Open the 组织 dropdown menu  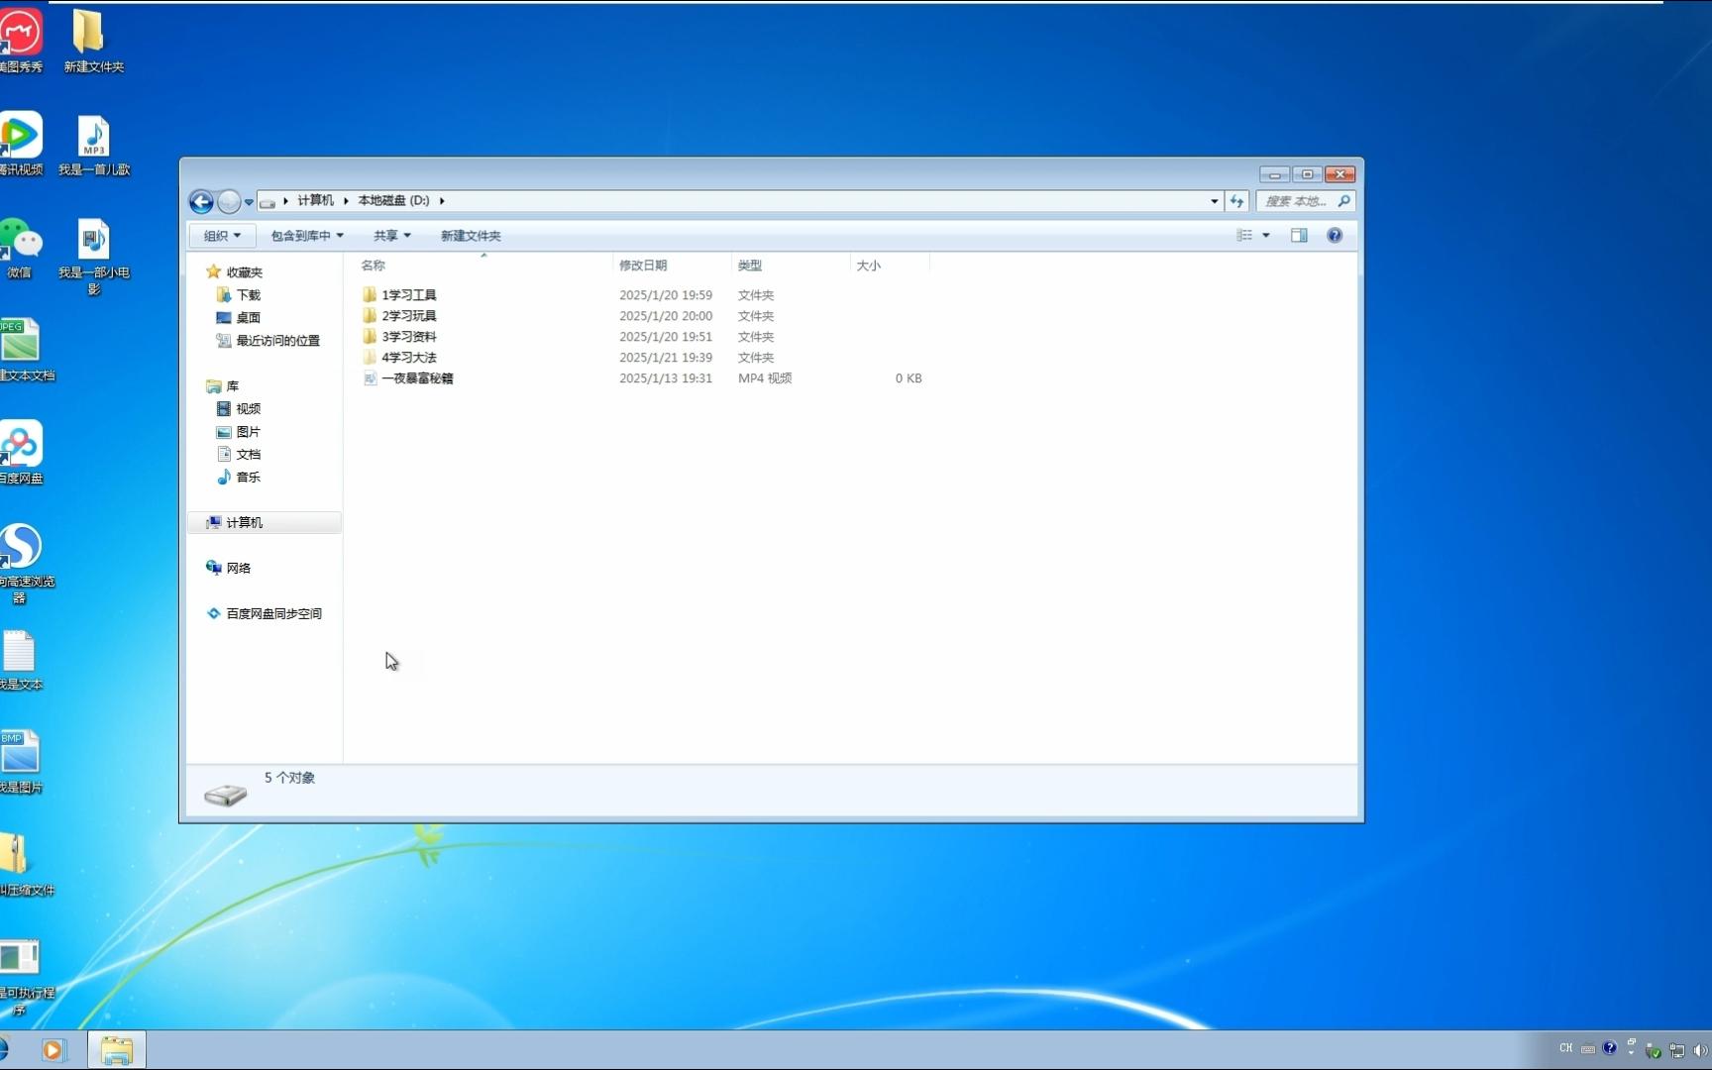click(x=221, y=235)
